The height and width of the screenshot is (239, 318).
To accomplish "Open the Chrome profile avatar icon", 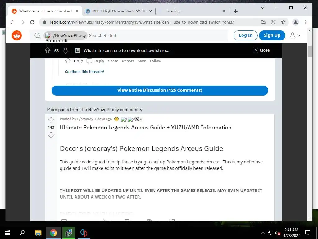I will tap(296, 22).
